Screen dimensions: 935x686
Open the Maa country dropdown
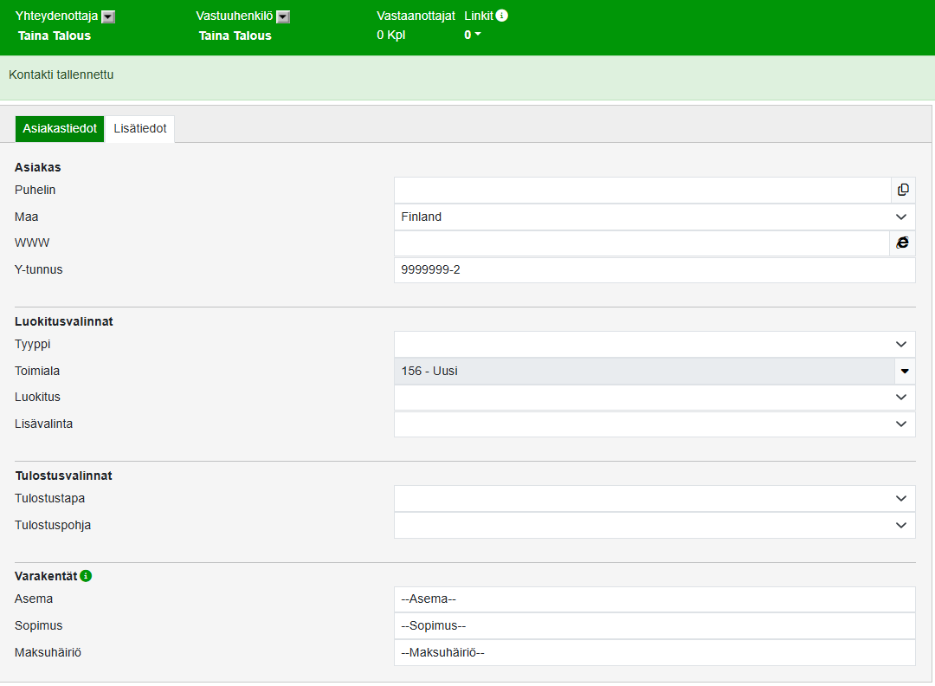(x=654, y=217)
